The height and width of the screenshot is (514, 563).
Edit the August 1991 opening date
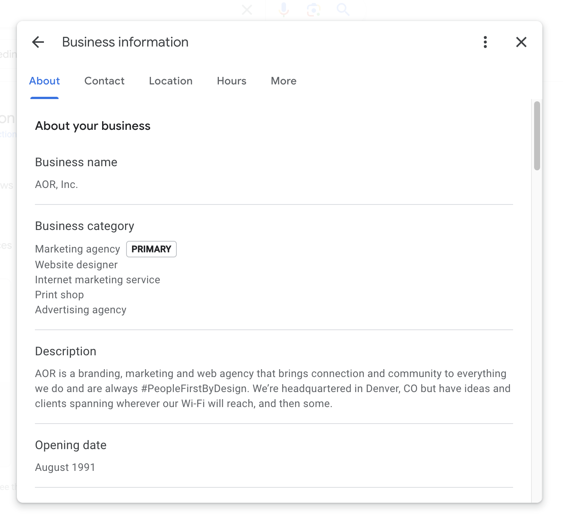[x=65, y=467]
